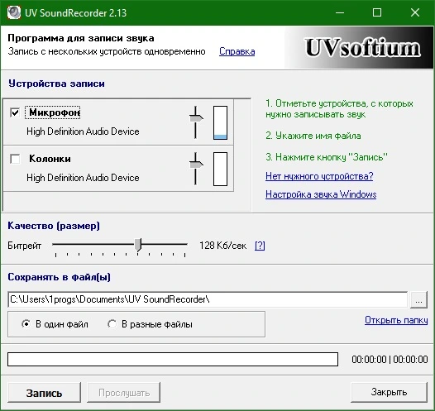This screenshot has height=411, width=435.
Task: Click the UVsoftium logo banner
Action: click(359, 48)
